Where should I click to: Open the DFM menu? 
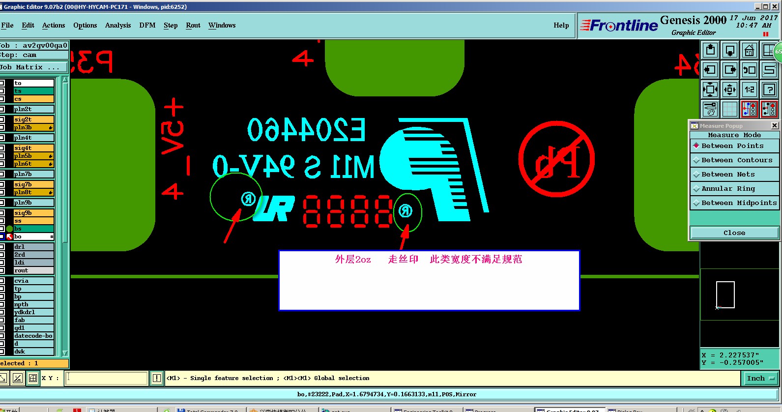click(x=147, y=26)
